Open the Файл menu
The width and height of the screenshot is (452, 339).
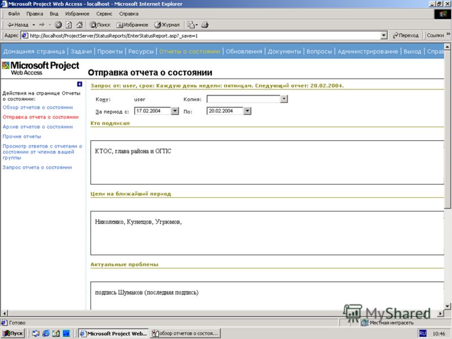(14, 14)
